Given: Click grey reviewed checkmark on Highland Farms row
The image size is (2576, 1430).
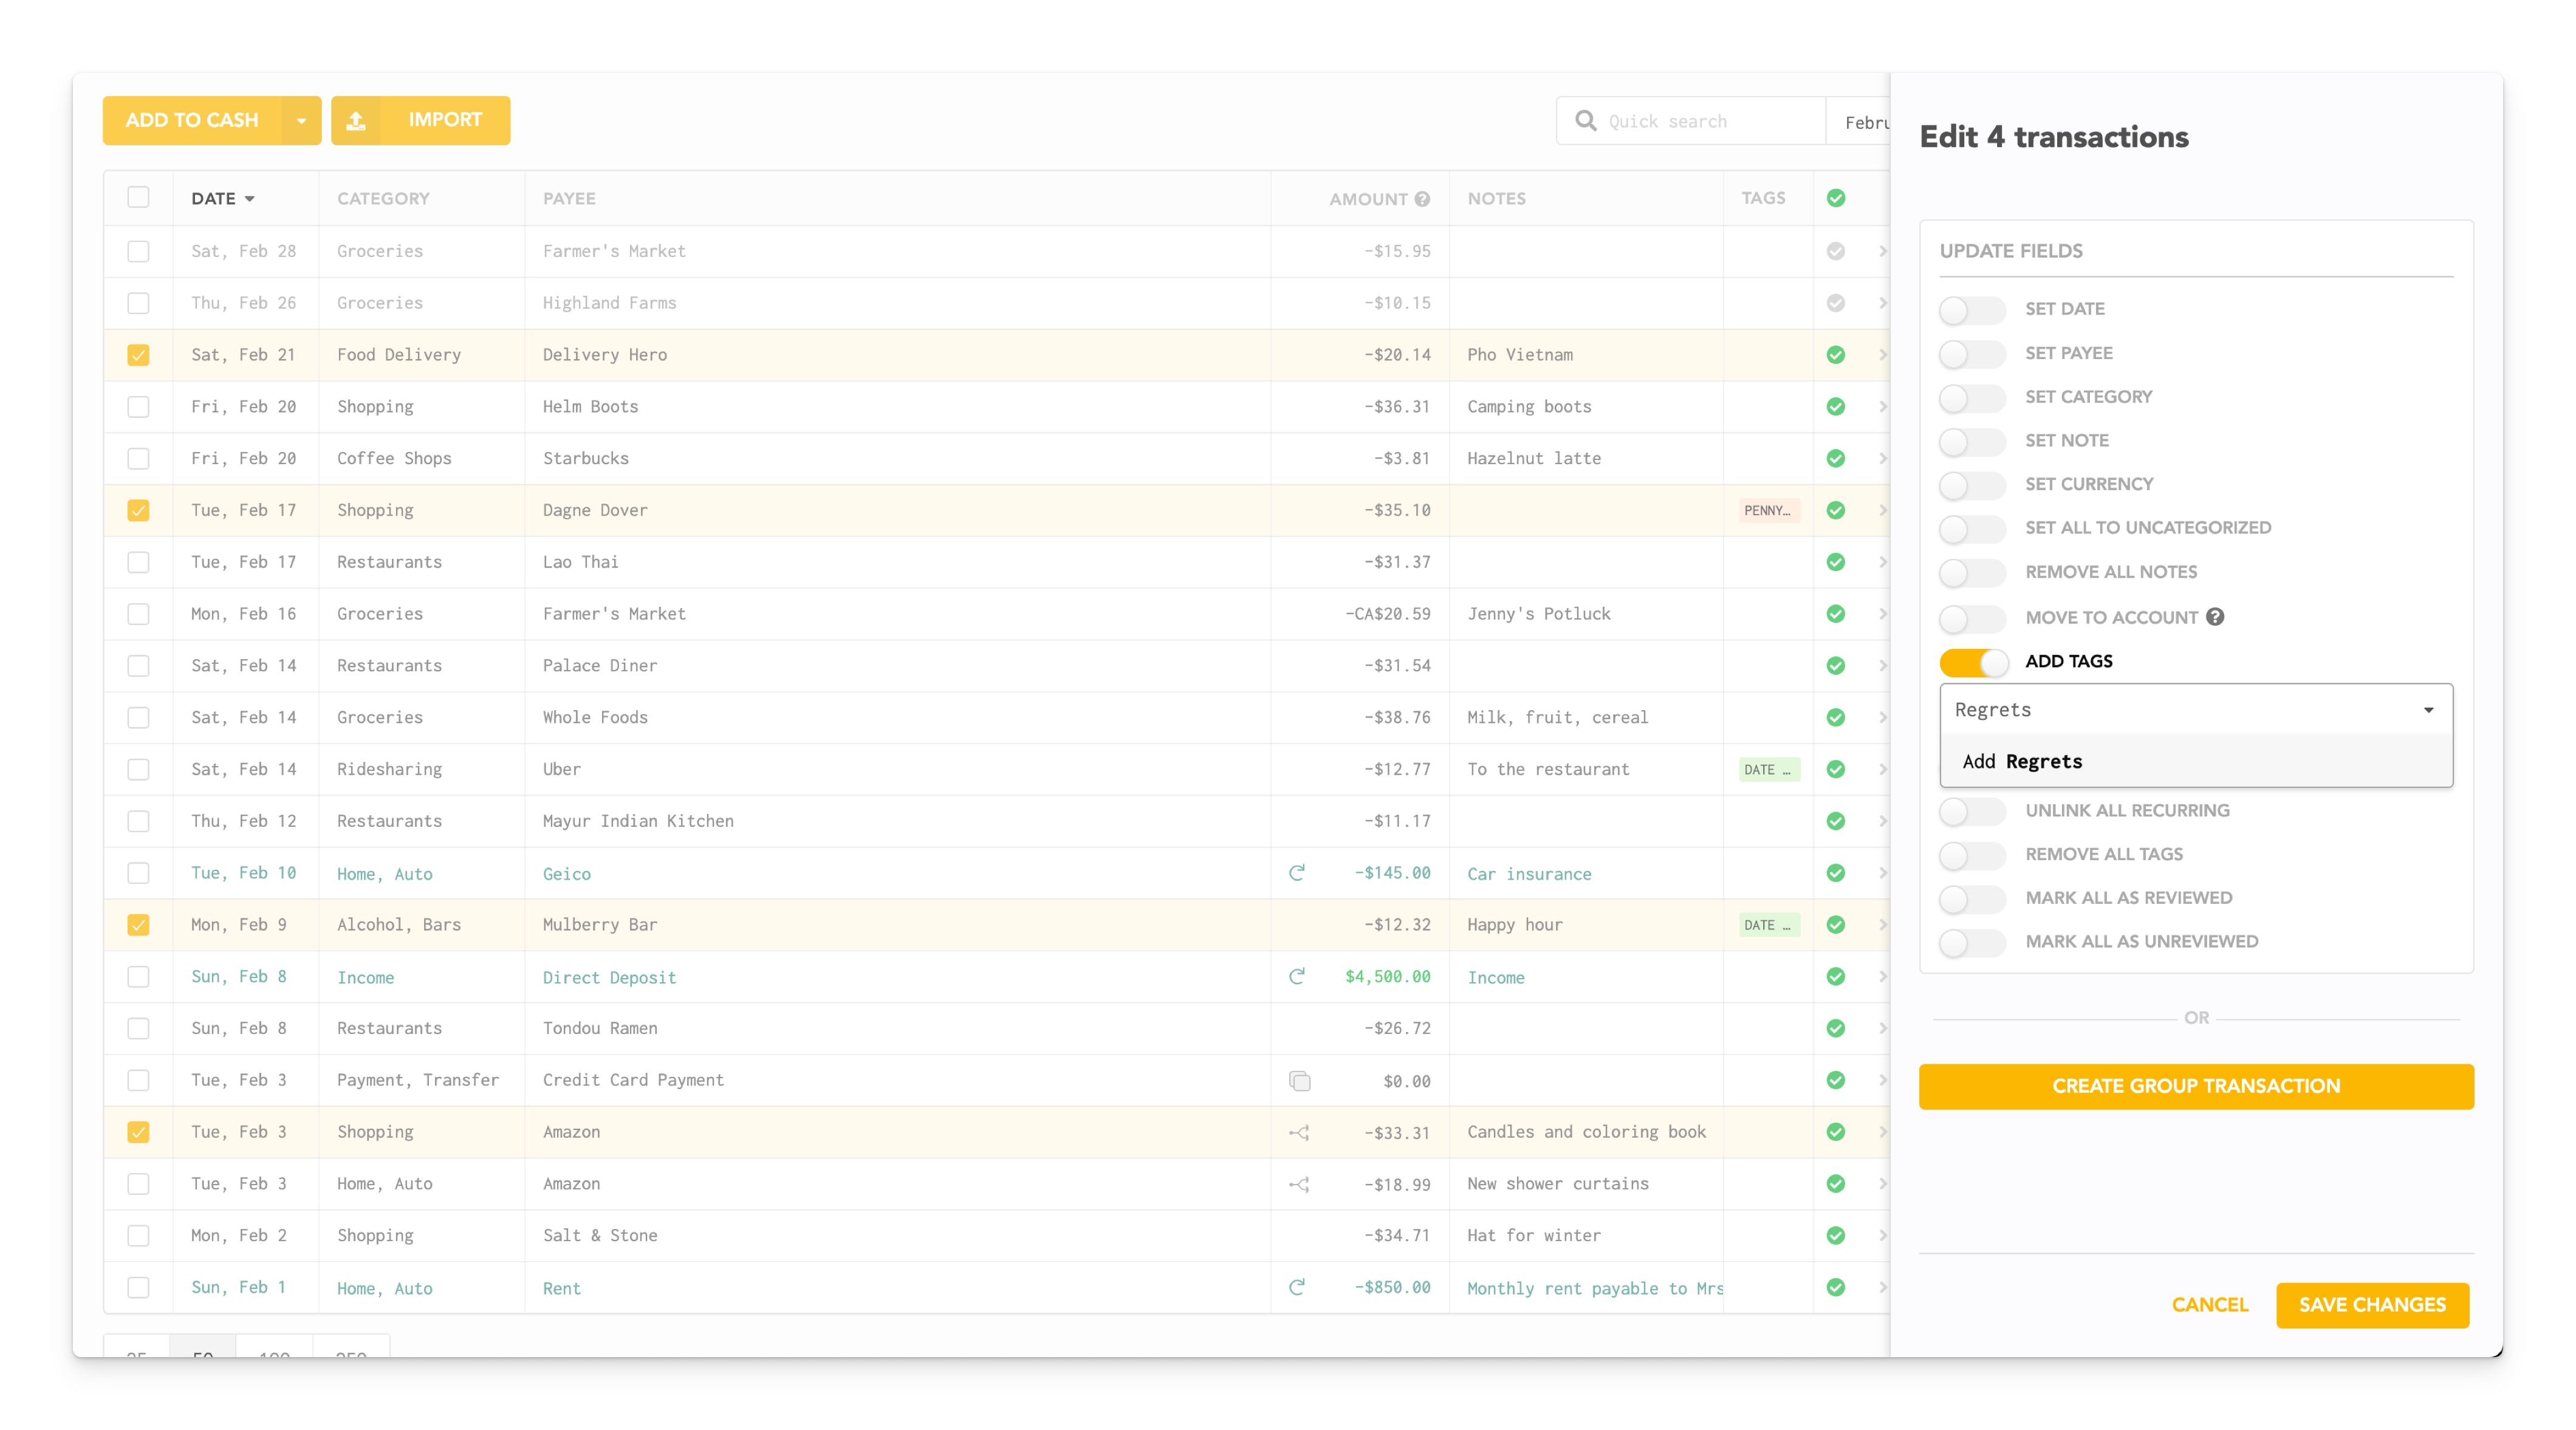Looking at the screenshot, I should point(1835,303).
